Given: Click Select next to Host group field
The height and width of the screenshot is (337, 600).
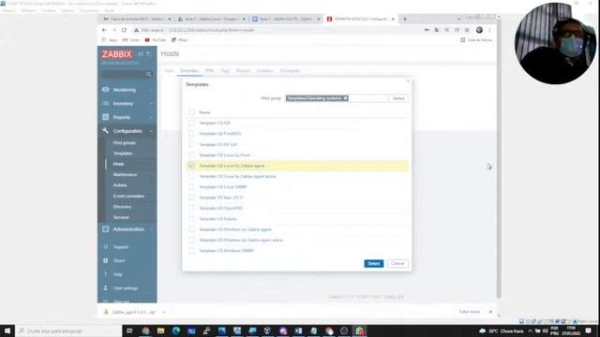Looking at the screenshot, I should 397,98.
